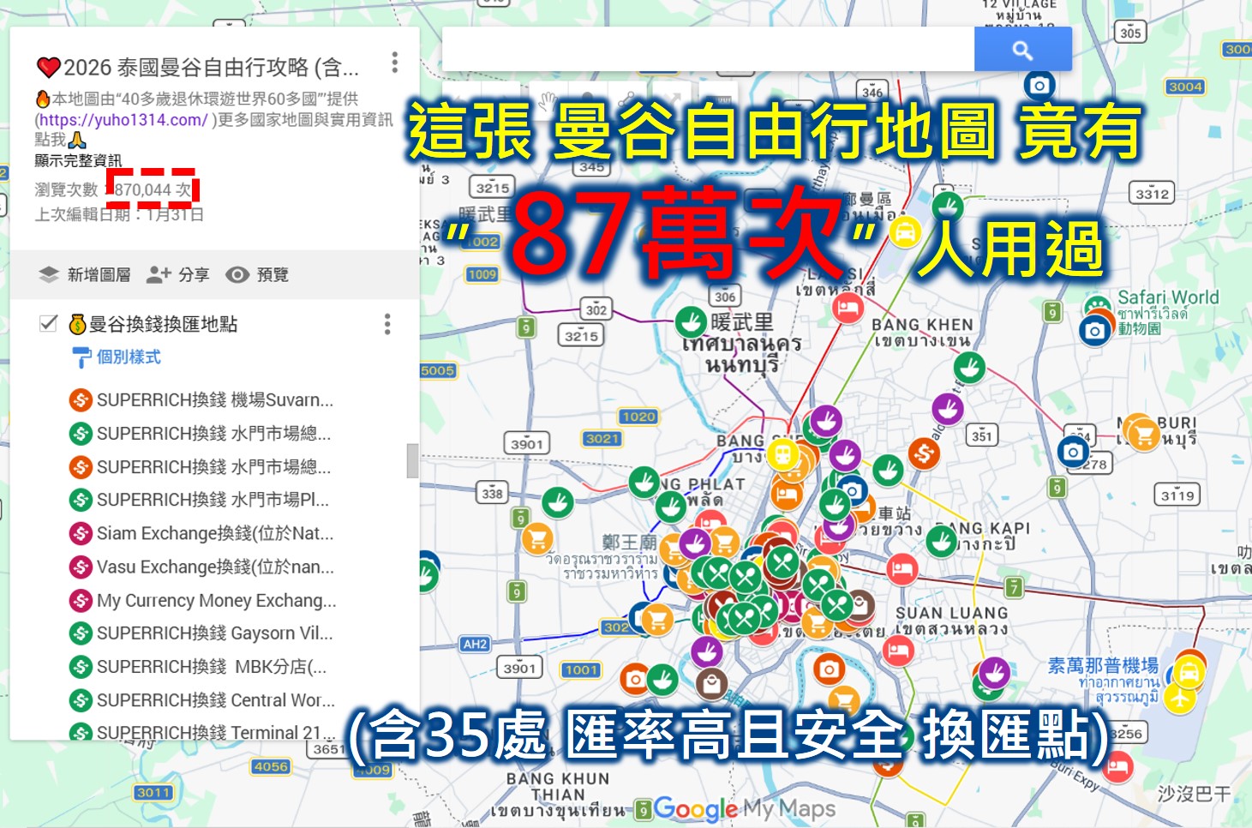
Task: Open the yuho1314.com link
Action: tap(123, 120)
